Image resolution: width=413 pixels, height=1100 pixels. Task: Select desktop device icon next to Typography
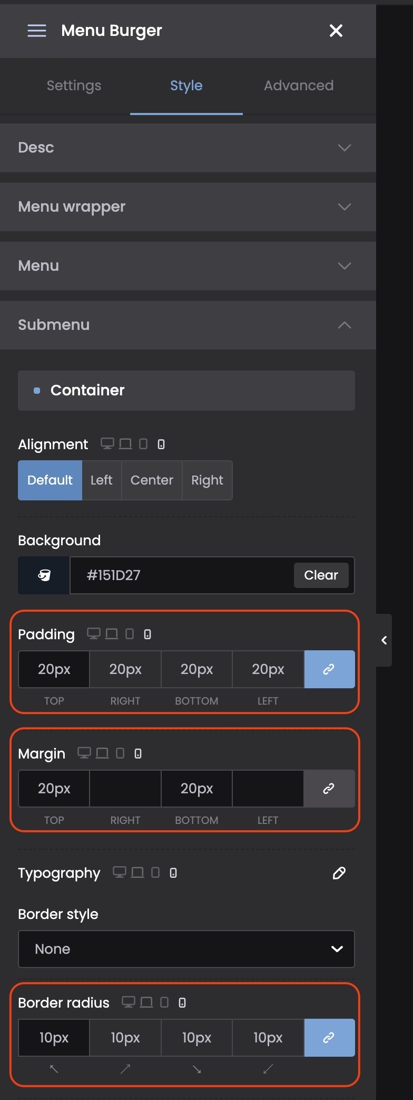(120, 873)
